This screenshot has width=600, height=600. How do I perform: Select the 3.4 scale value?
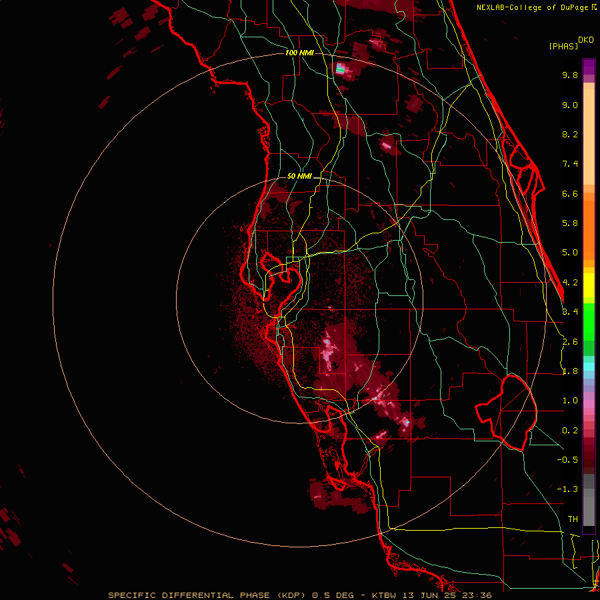click(570, 312)
